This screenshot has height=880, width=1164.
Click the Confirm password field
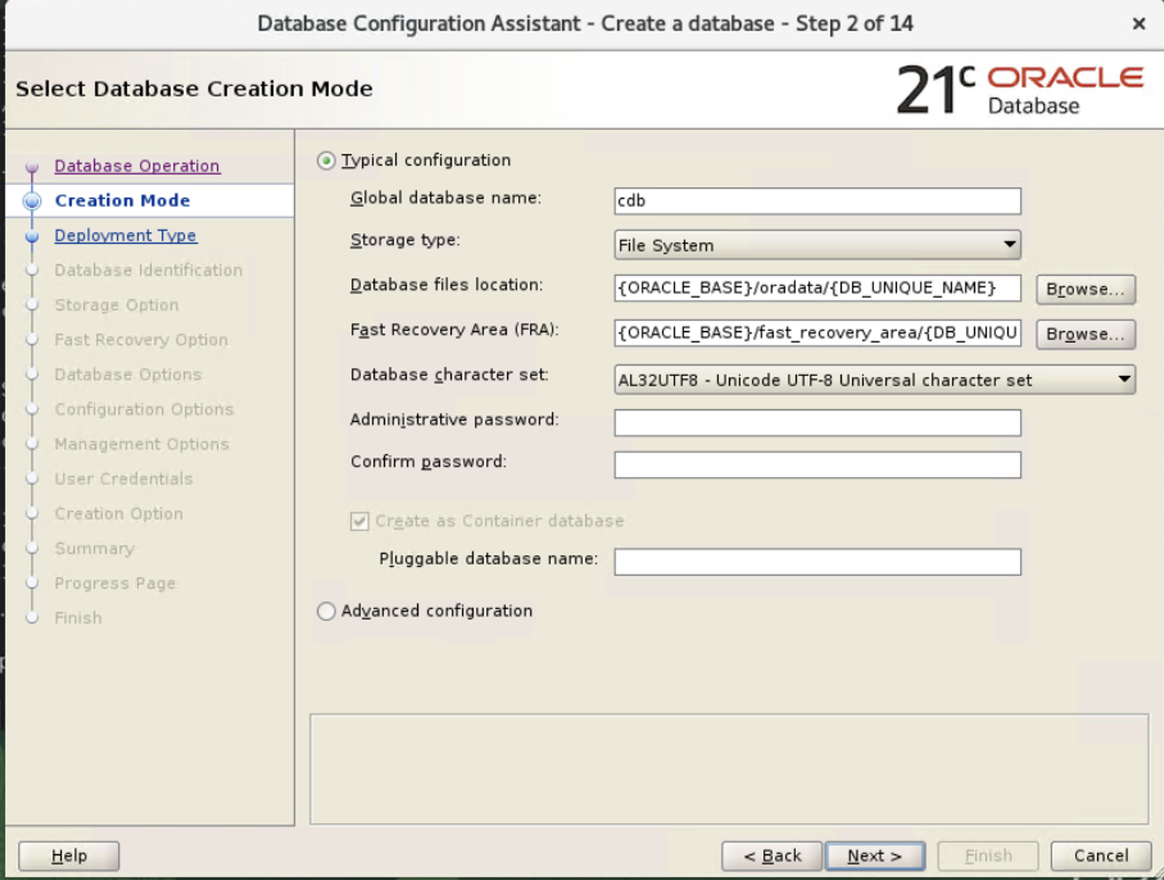click(x=817, y=464)
